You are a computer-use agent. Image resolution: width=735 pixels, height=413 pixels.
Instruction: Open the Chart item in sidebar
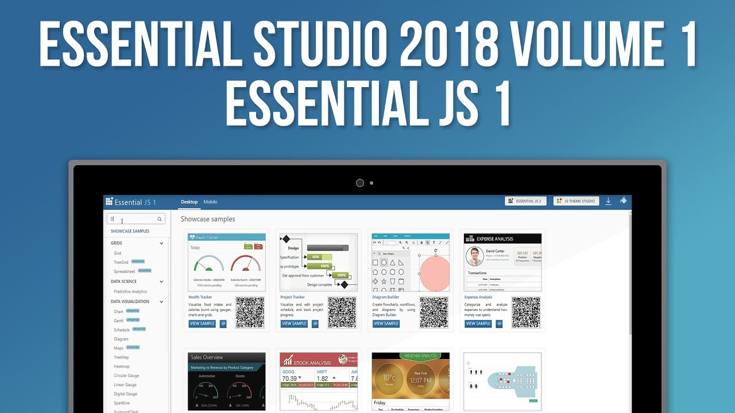(x=118, y=311)
